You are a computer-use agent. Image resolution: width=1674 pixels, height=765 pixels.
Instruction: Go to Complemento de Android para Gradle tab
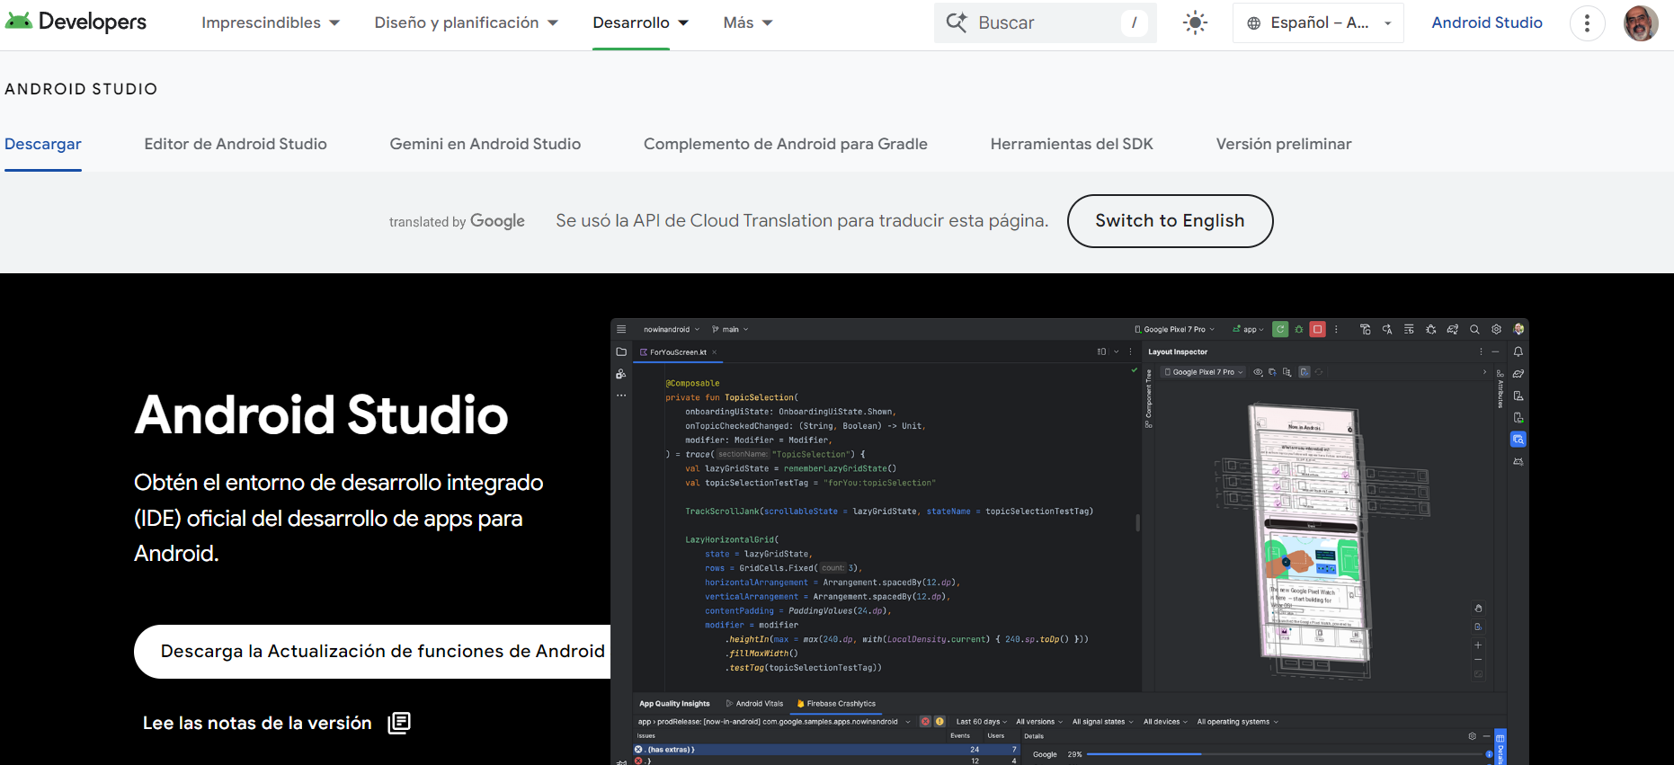coord(786,144)
